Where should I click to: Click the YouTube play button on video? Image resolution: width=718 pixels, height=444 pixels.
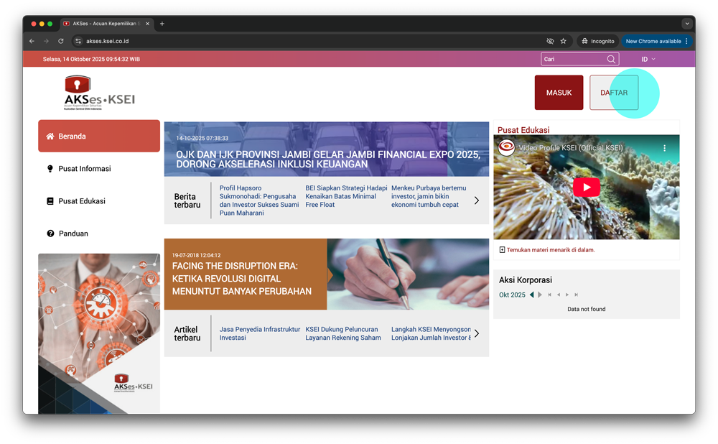click(586, 188)
